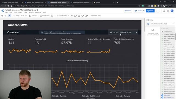This screenshot has width=176, height=99.
Task: Open the Insert menu
Action: point(20,12)
